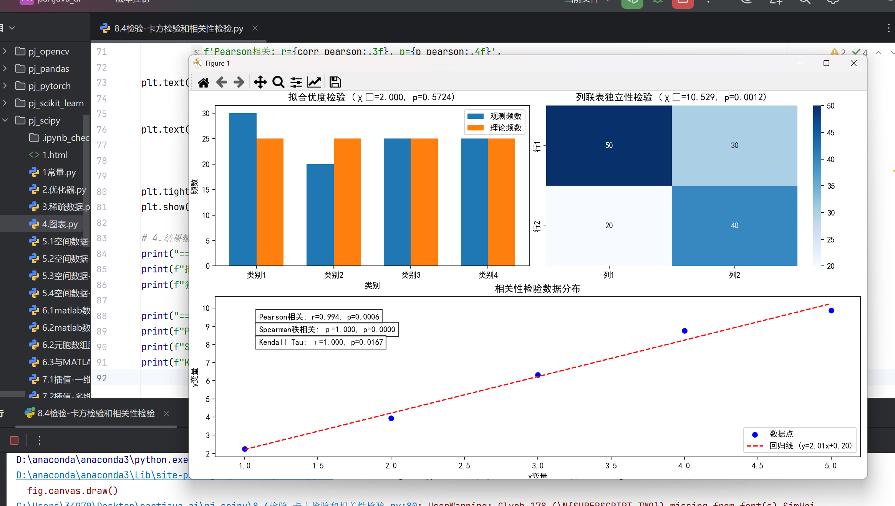Open the editor tabs three-dot menu
Screen dimensions: 895x506
[888, 28]
